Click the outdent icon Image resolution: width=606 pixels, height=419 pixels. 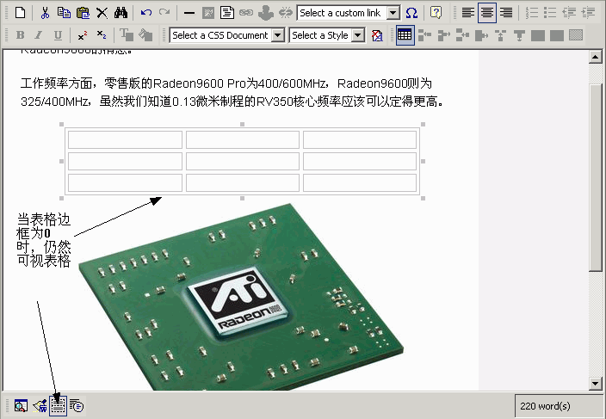click(x=569, y=13)
